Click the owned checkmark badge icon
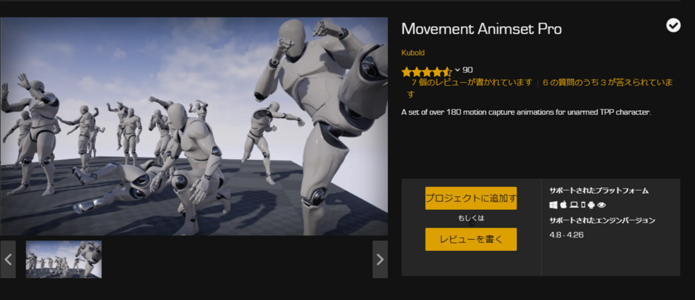 (673, 25)
